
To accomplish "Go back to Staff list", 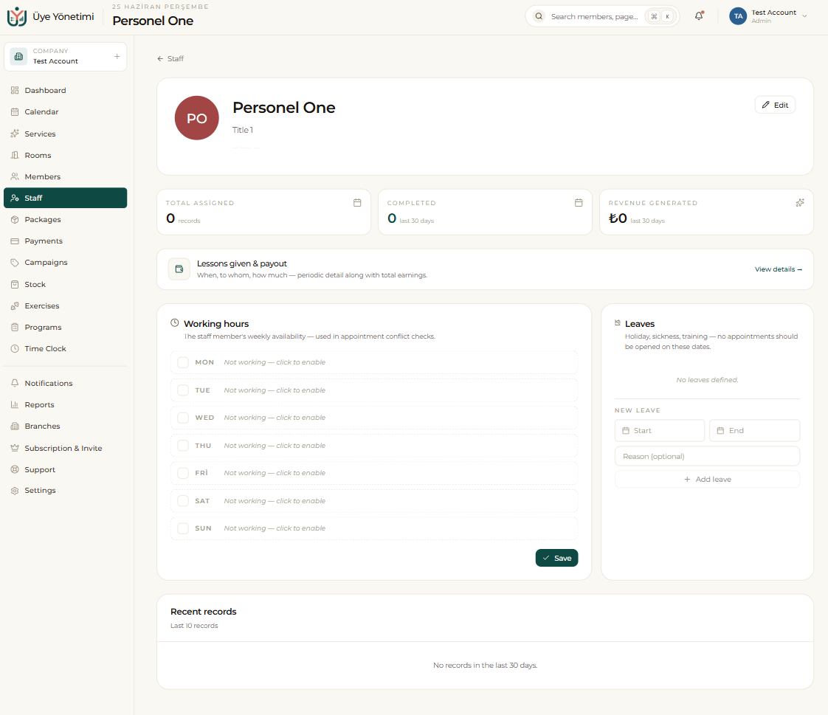I will coord(170,58).
